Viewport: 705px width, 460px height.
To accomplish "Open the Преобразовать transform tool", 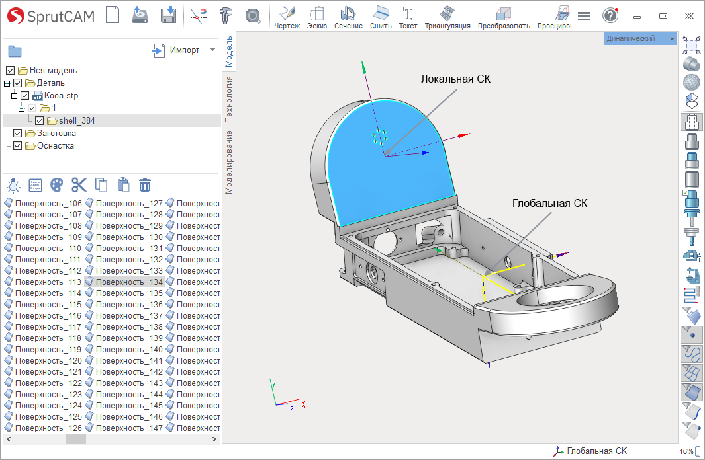I will [504, 17].
